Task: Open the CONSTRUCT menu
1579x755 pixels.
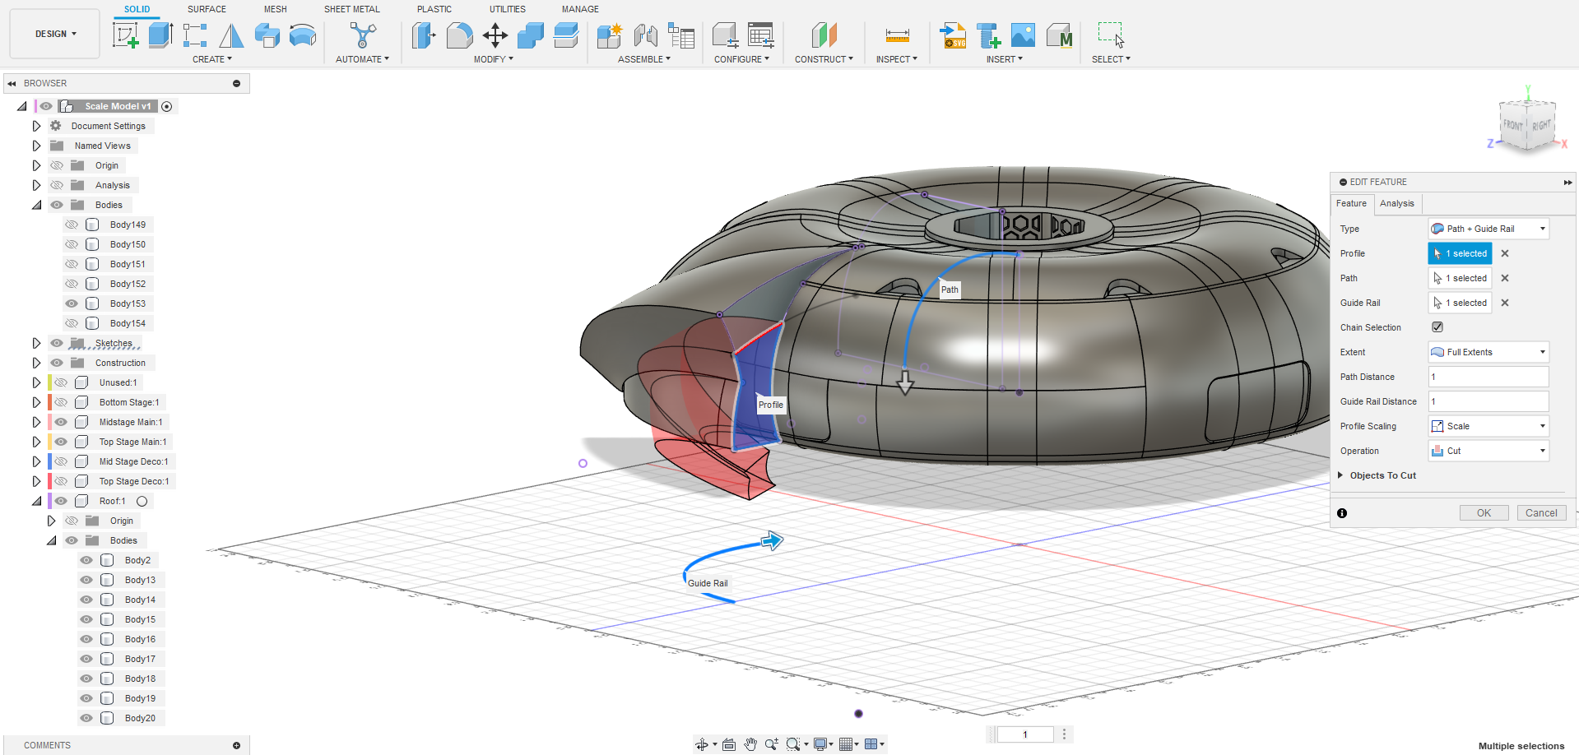Action: (824, 59)
